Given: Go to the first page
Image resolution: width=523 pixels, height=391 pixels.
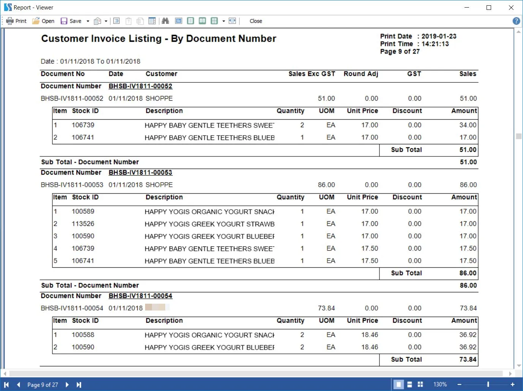Looking at the screenshot, I should coord(6,385).
